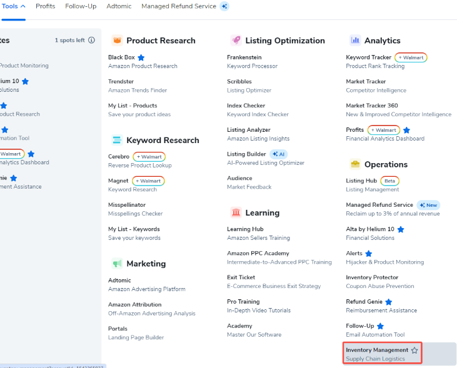Unfavorite Black Box using its blue star

(x=141, y=57)
